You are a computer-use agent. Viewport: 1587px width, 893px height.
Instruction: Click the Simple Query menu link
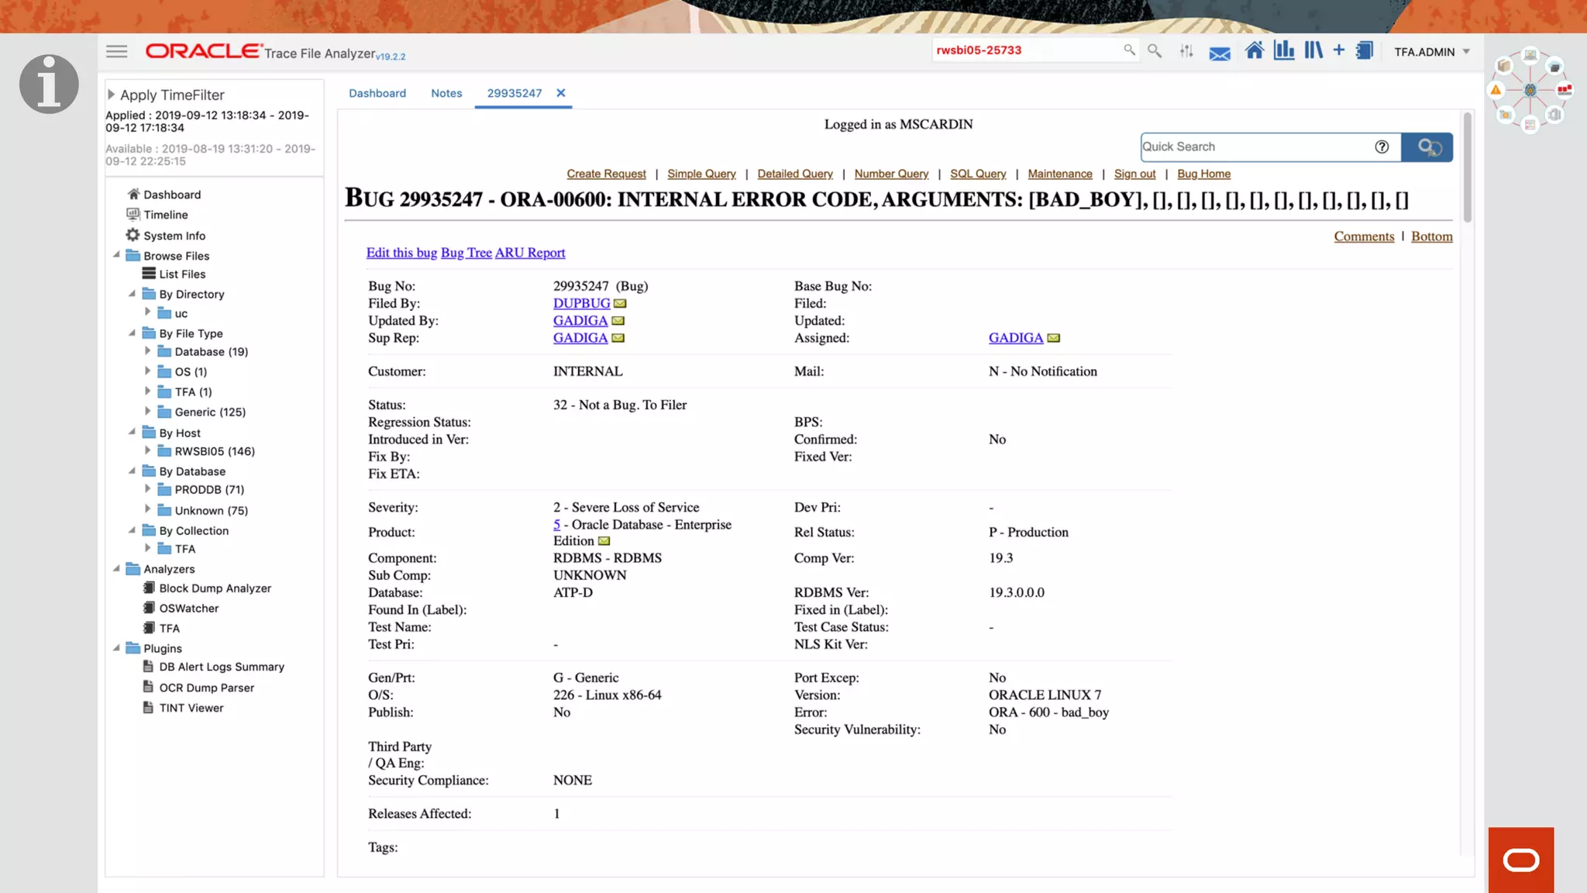pyautogui.click(x=701, y=174)
